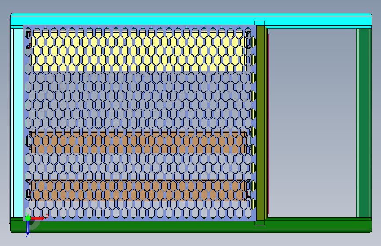Pick the yellow panel behind the mesh
The image size is (381, 246).
point(138,51)
